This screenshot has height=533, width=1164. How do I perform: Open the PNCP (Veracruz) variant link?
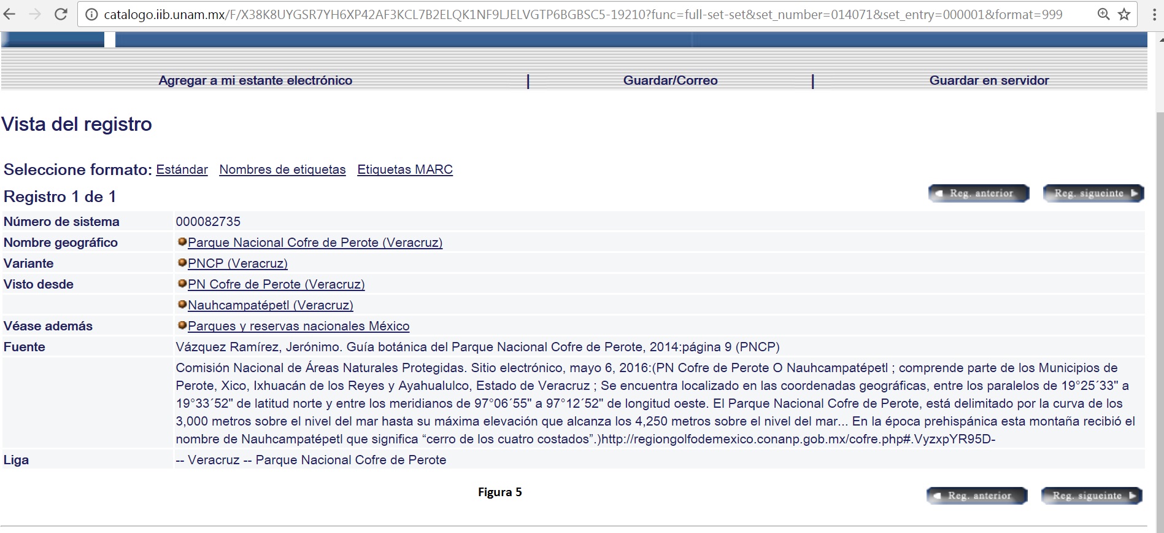[x=237, y=263]
